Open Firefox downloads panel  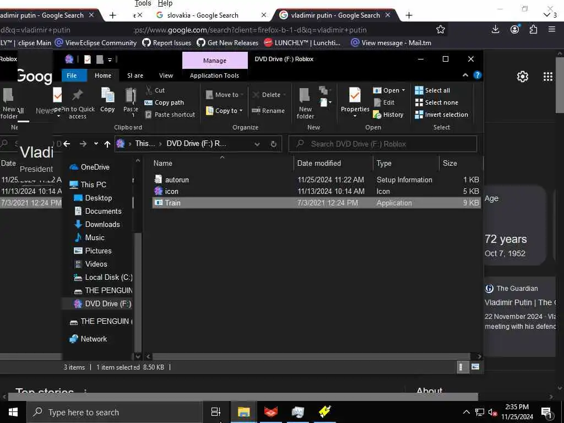[495, 30]
